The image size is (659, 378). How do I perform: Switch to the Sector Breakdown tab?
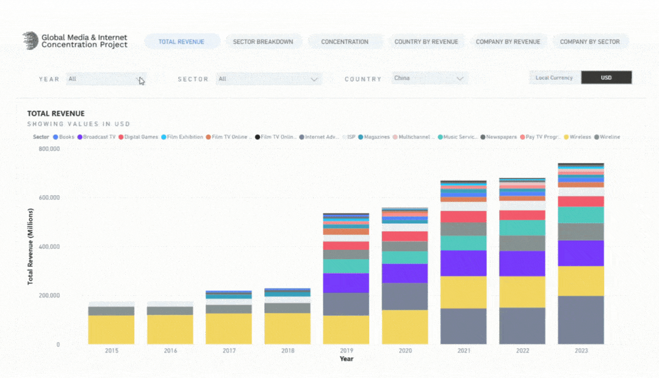tap(263, 42)
